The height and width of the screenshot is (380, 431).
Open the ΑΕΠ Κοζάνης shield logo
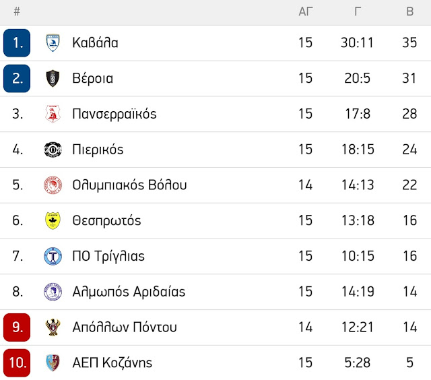pyautogui.click(x=53, y=362)
